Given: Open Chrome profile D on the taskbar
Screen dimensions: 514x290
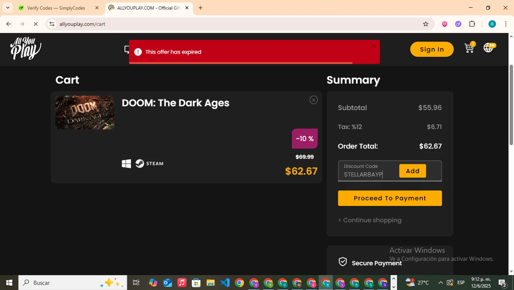Looking at the screenshot, I should [x=383, y=283].
